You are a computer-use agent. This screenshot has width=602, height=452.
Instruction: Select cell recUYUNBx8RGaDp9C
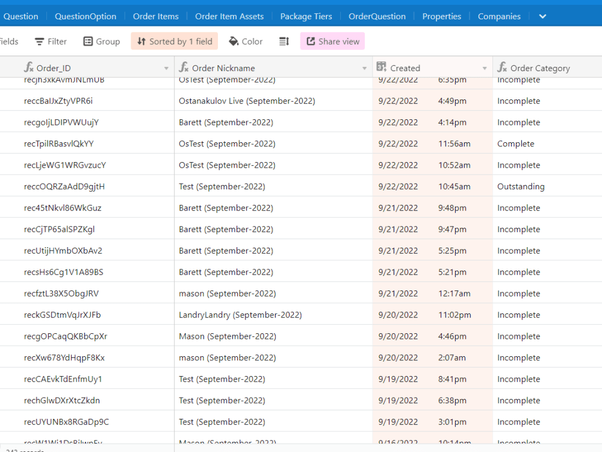(x=87, y=422)
